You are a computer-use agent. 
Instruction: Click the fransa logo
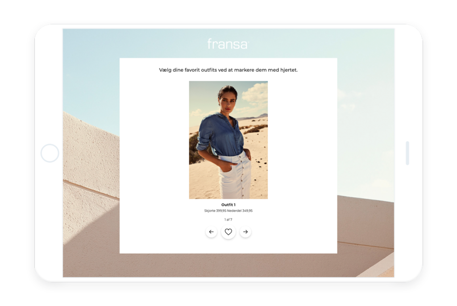[228, 44]
